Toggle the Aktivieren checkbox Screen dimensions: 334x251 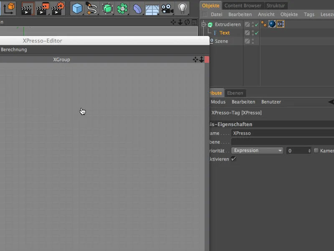pyautogui.click(x=234, y=159)
